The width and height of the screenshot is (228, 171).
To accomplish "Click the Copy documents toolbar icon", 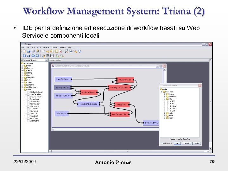I will 43,51.
